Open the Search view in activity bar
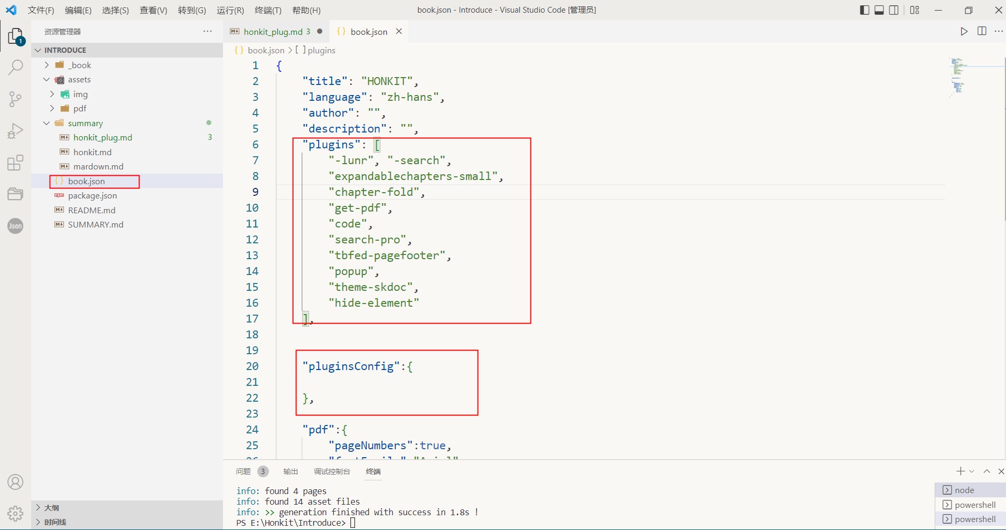 point(15,68)
